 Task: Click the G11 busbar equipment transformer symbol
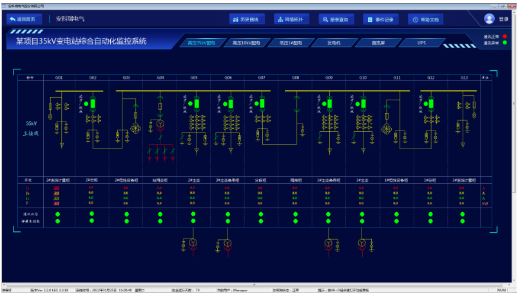point(387,130)
